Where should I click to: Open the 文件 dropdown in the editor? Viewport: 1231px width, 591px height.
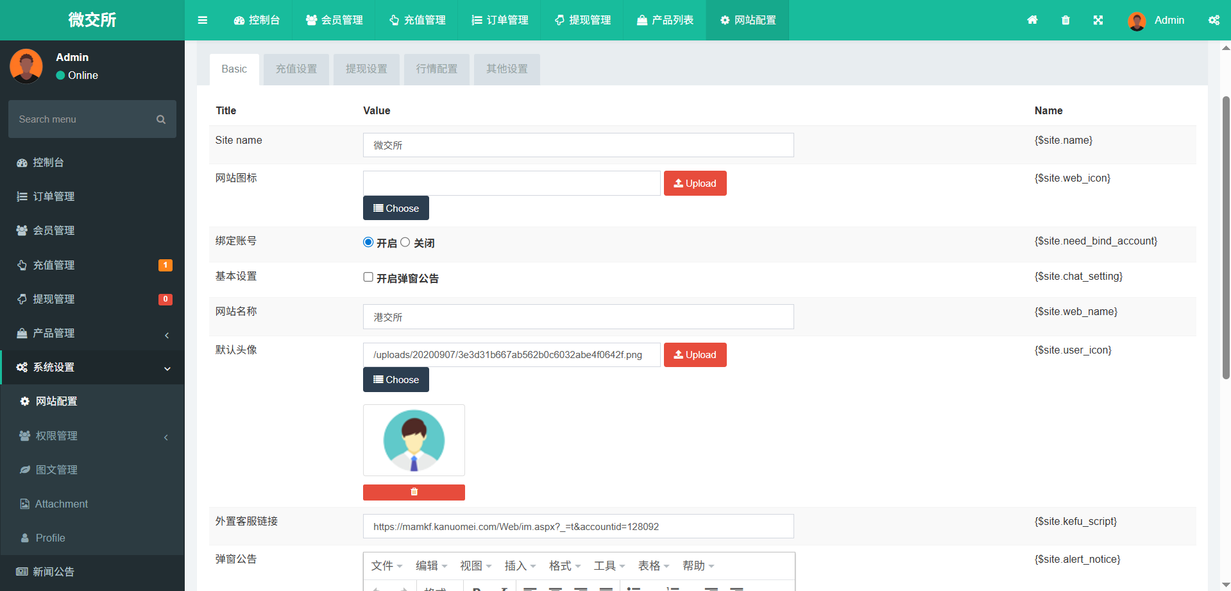[x=387, y=566]
